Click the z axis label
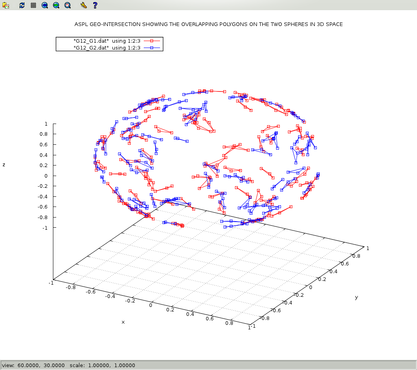This screenshot has width=417, height=370. point(4,165)
